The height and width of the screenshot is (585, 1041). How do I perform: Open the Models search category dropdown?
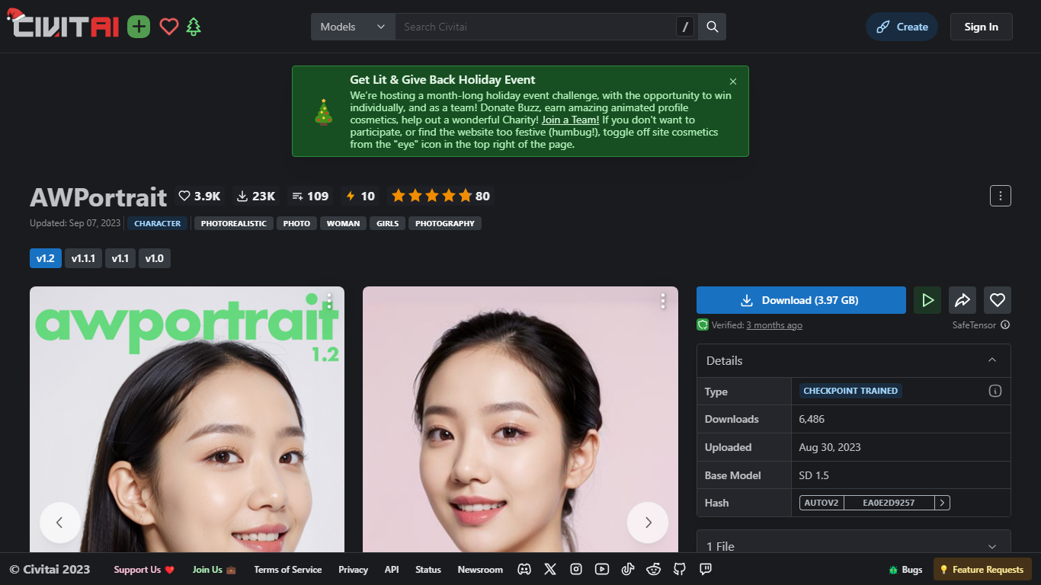[x=353, y=27]
